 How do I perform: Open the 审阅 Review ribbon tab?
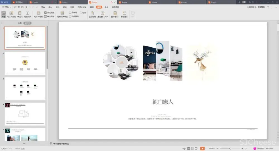(x=92, y=7)
